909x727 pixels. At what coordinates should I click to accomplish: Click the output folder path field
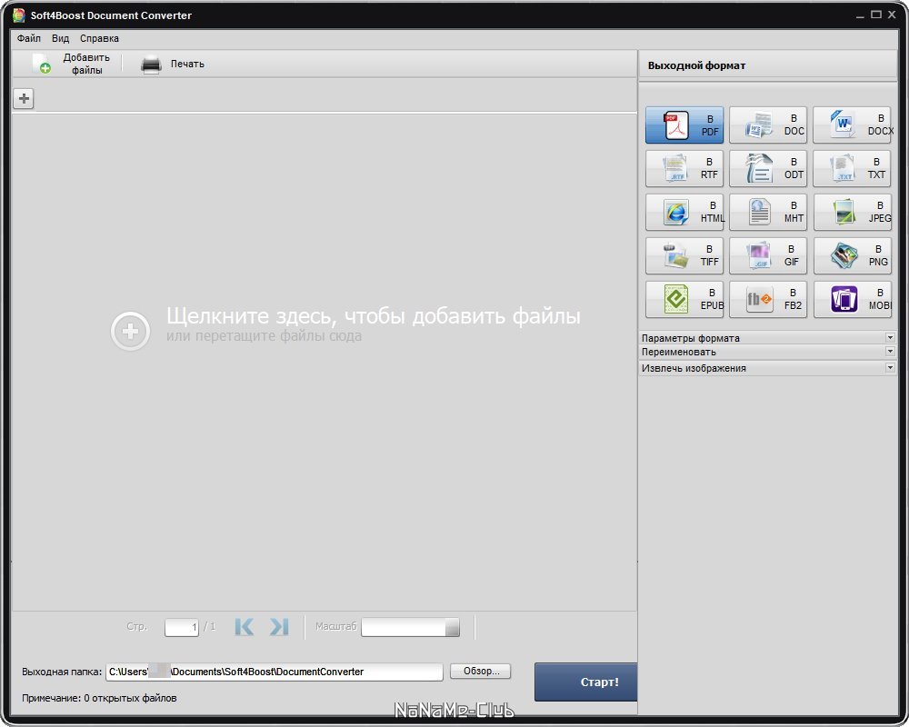pyautogui.click(x=274, y=672)
